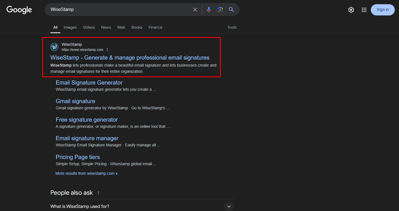The width and height of the screenshot is (399, 211).
Task: Switch to the News tab
Action: click(106, 27)
